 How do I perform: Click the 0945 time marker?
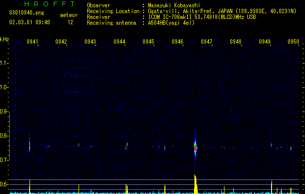(x=148, y=42)
